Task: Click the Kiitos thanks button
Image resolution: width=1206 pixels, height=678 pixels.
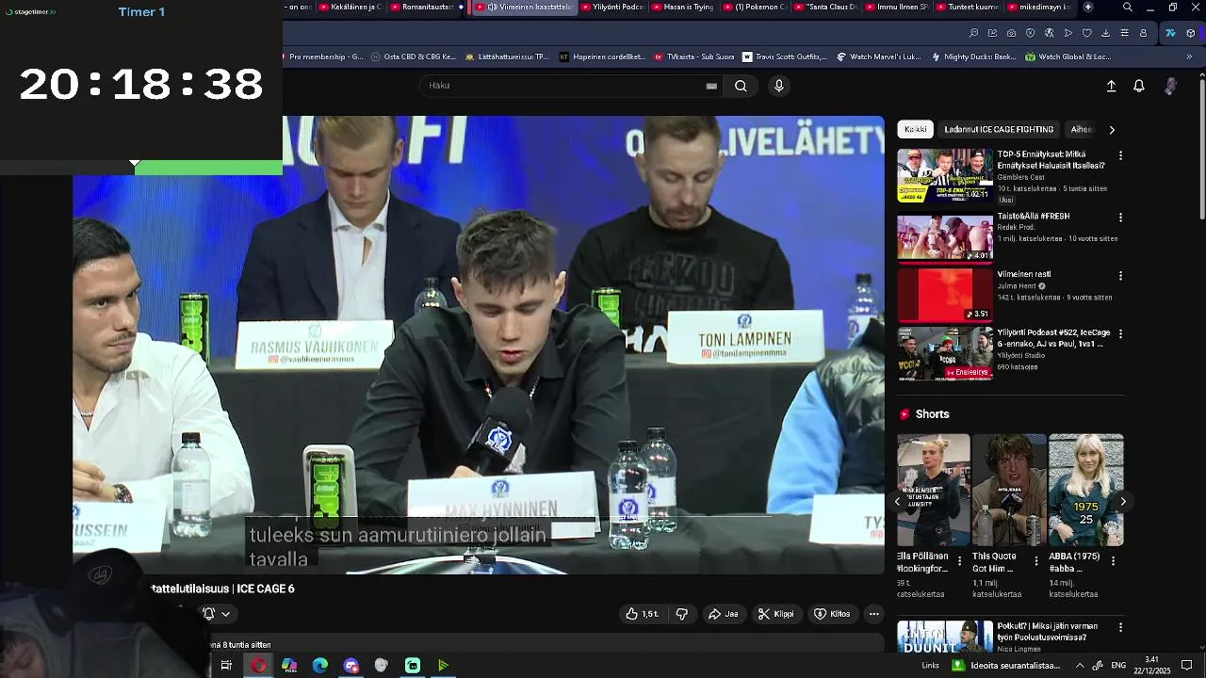Action: pos(832,614)
